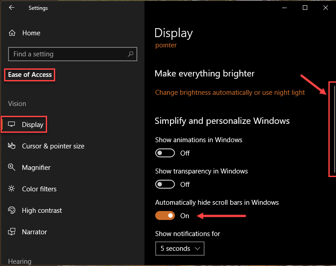Viewport: 336px width, 266px height.
Task: Click the Color filters sun icon
Action: pos(12,189)
